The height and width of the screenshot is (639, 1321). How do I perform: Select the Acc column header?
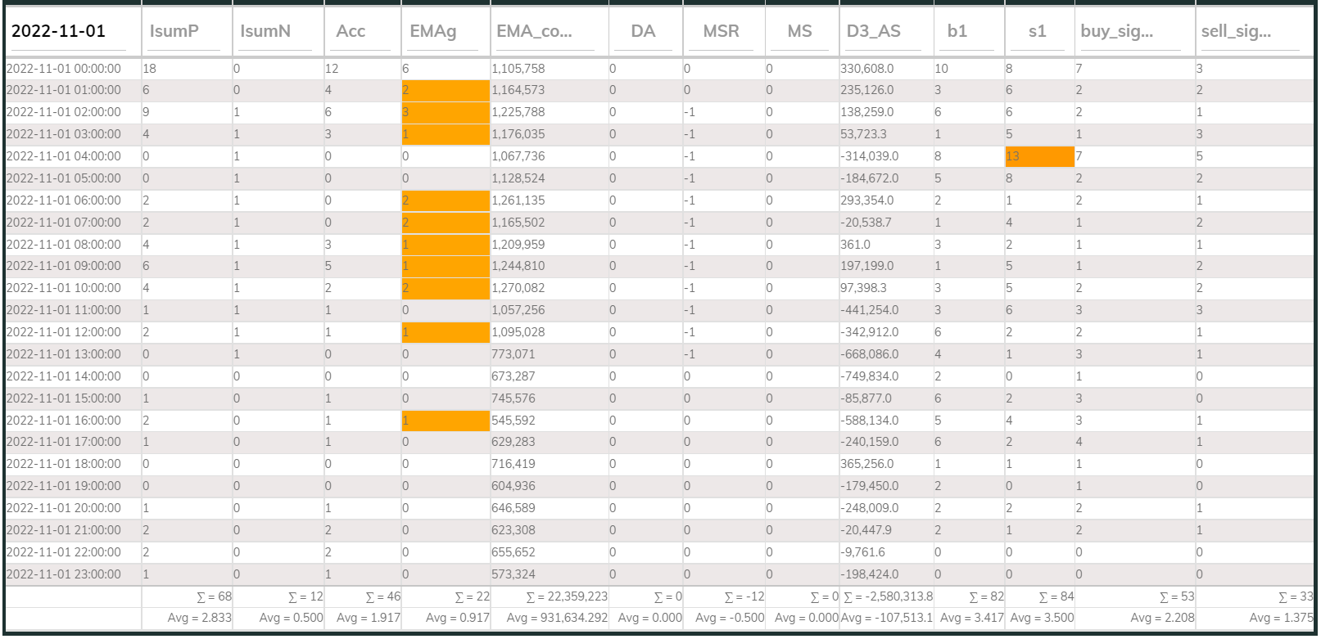point(362,31)
